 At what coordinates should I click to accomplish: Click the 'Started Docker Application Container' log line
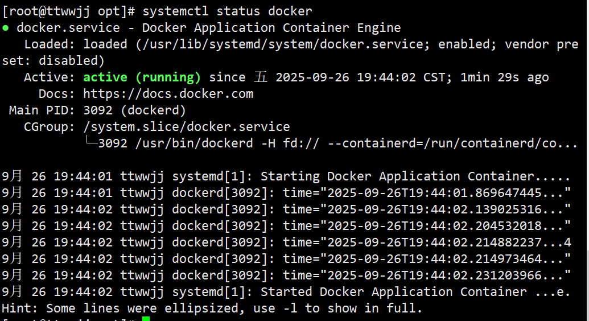coord(286,292)
